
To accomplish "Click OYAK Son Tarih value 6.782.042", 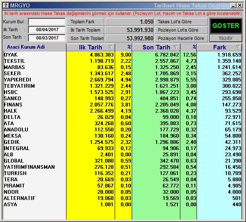I will coord(167,54).
